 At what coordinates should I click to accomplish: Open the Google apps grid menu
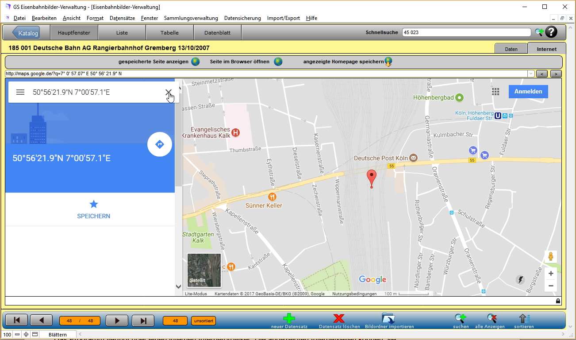[x=495, y=91]
